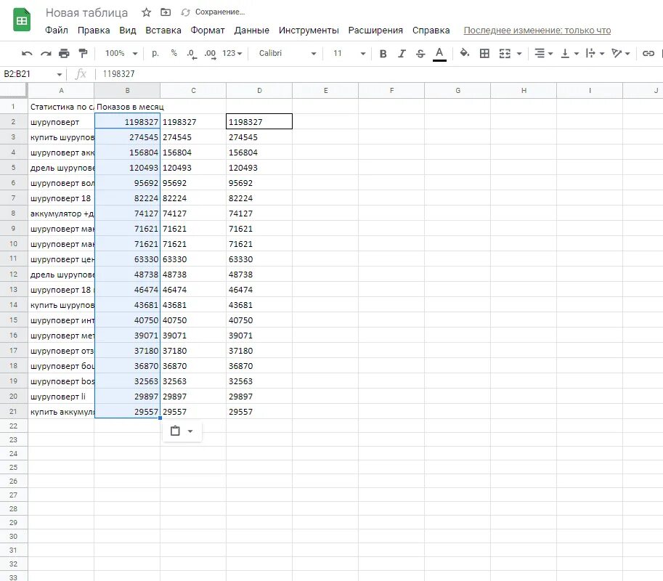663x581 pixels.
Task: Toggle italic formatting
Action: (x=402, y=53)
